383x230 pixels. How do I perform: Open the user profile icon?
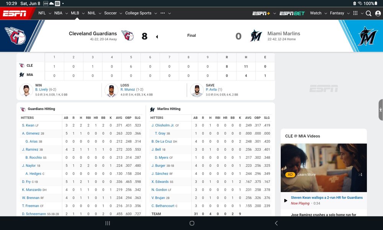(x=378, y=13)
